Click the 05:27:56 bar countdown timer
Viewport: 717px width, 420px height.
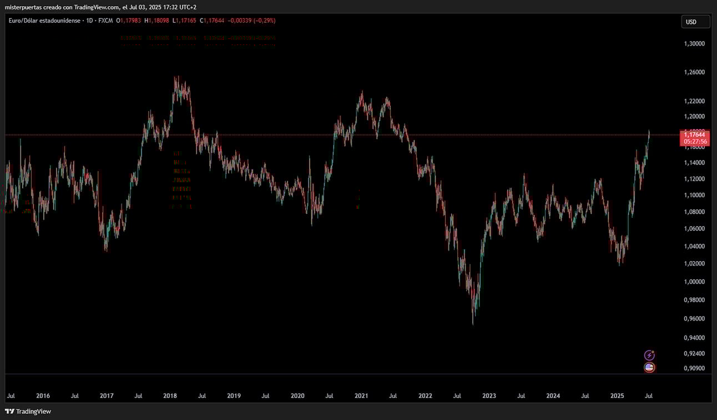point(695,142)
